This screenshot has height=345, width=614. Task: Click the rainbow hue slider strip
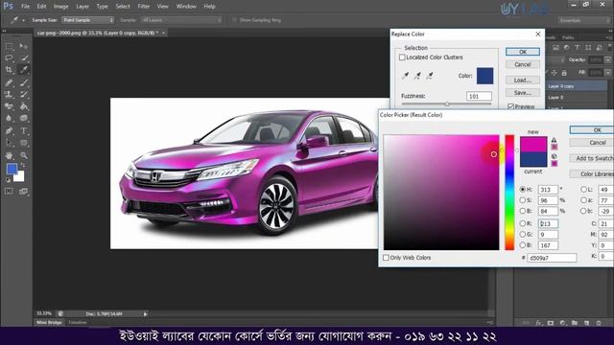click(509, 193)
